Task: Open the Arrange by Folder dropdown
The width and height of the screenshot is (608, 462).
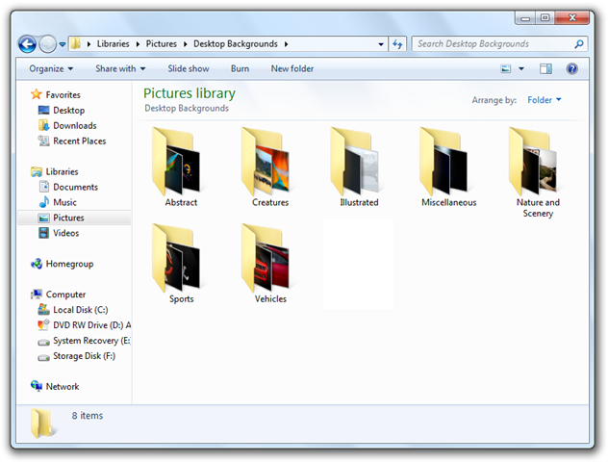Action: pyautogui.click(x=544, y=100)
